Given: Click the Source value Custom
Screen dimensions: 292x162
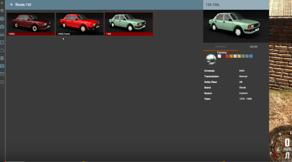Looking at the screenshot, I should coord(243,93).
